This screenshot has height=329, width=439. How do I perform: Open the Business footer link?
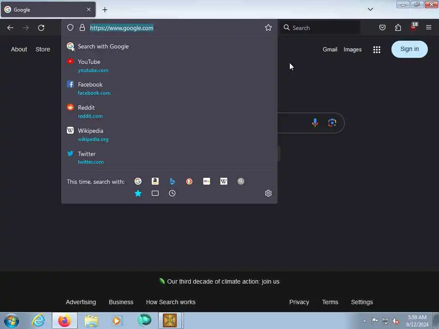[x=121, y=302]
